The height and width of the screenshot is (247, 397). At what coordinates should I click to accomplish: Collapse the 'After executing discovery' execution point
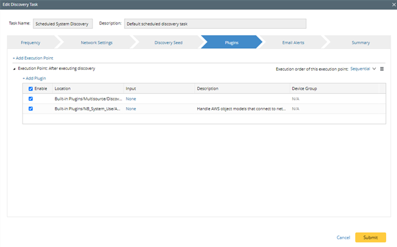pos(14,69)
